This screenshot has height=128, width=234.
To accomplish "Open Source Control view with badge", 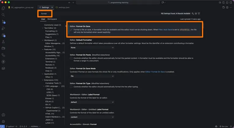I will pos(3,21).
